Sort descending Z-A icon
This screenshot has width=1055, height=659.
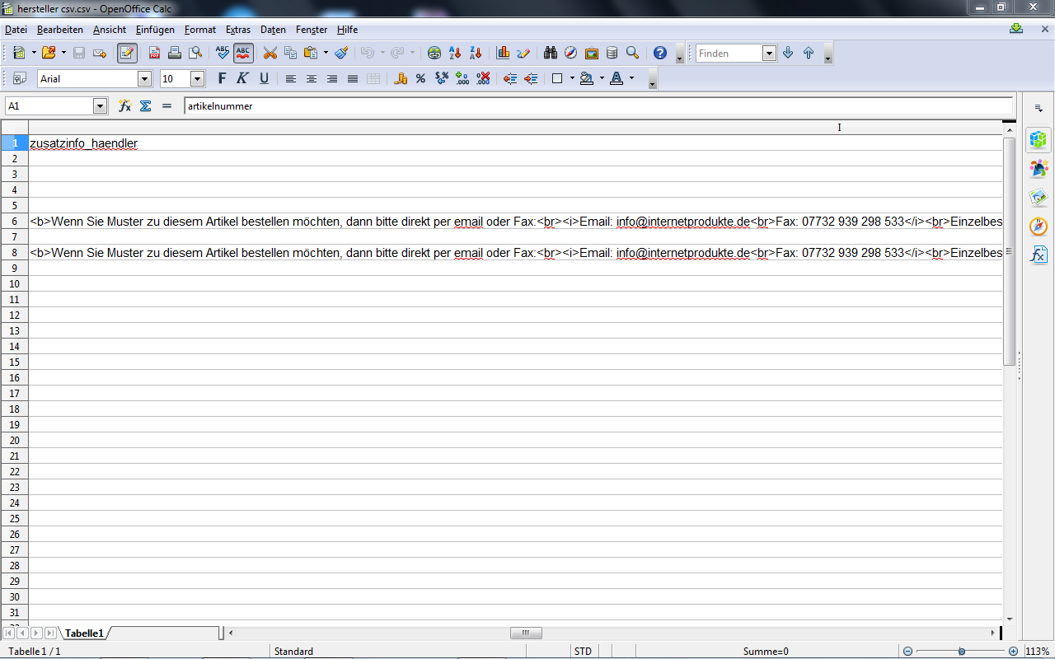click(x=476, y=53)
